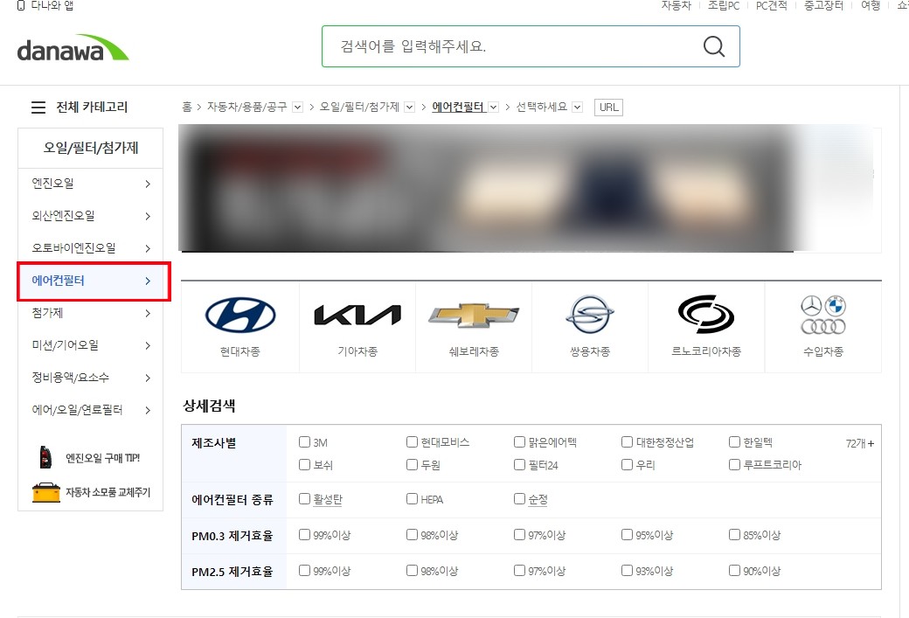Check the 필터24 manufacturer box
909x618 pixels.
[519, 464]
